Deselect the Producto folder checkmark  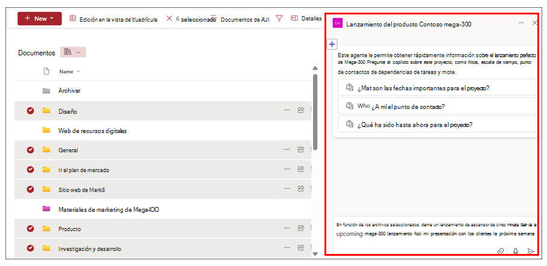pyautogui.click(x=30, y=229)
